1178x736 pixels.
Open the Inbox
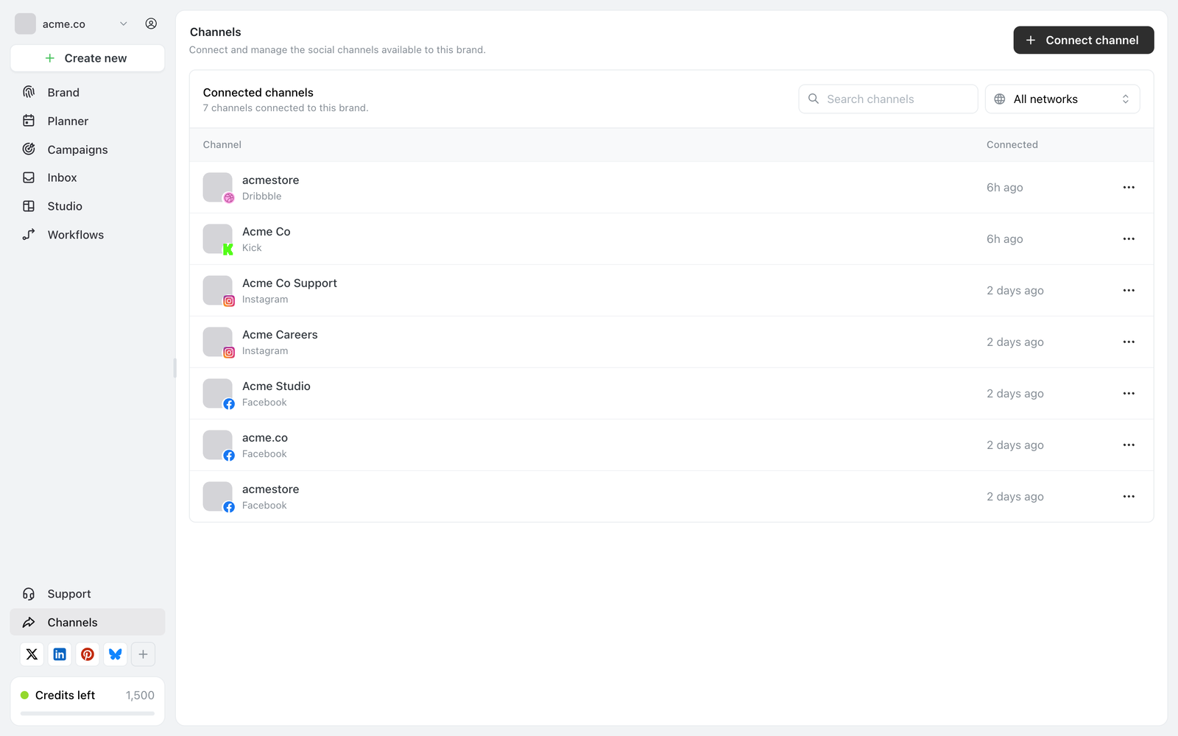[x=88, y=177]
